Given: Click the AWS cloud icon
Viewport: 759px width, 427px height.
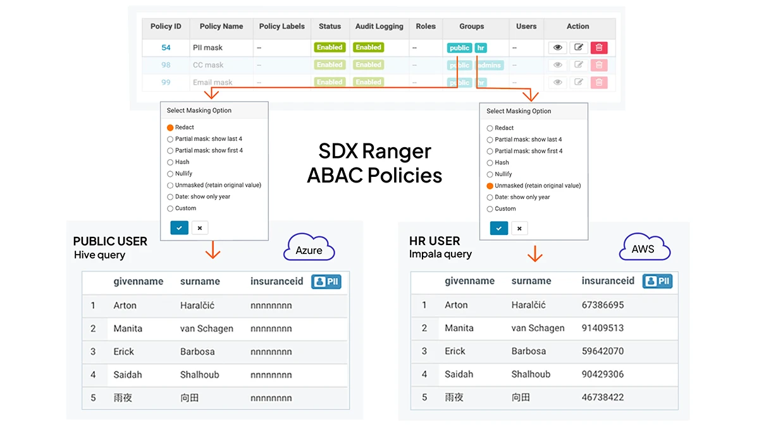Looking at the screenshot, I should [645, 248].
